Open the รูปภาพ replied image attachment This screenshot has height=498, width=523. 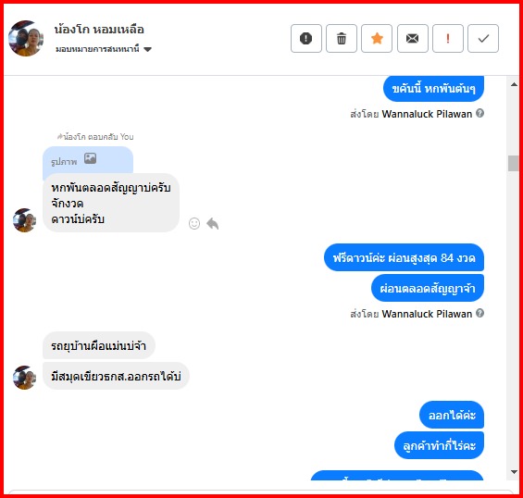click(88, 160)
